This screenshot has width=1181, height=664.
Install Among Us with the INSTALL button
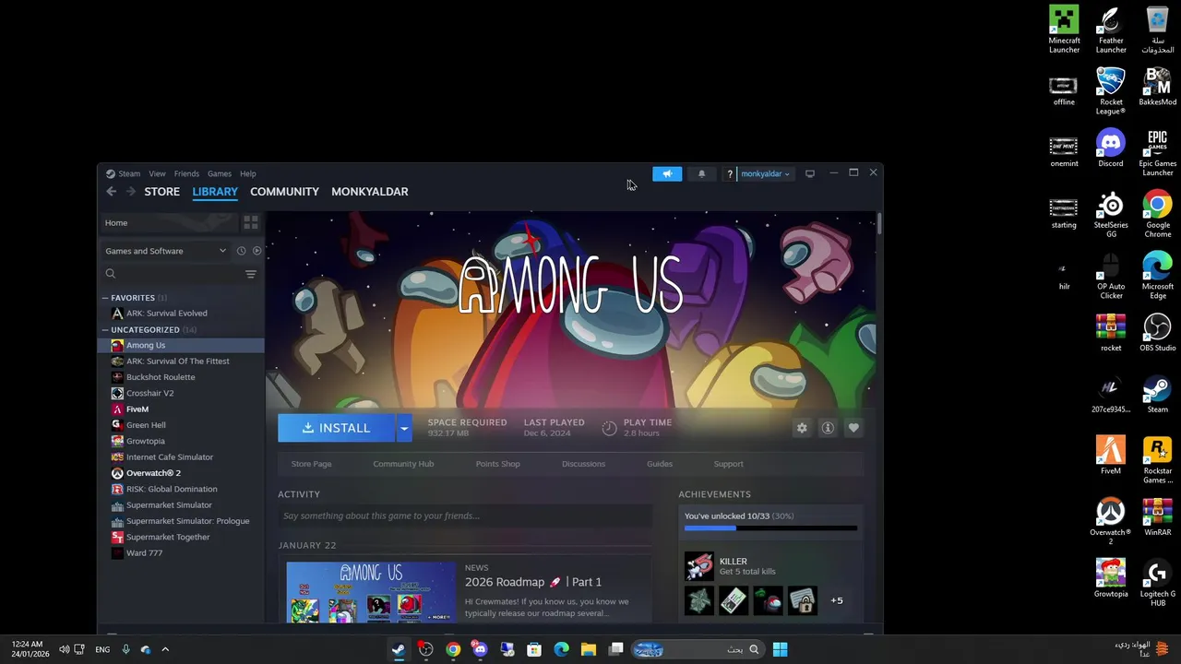point(337,428)
